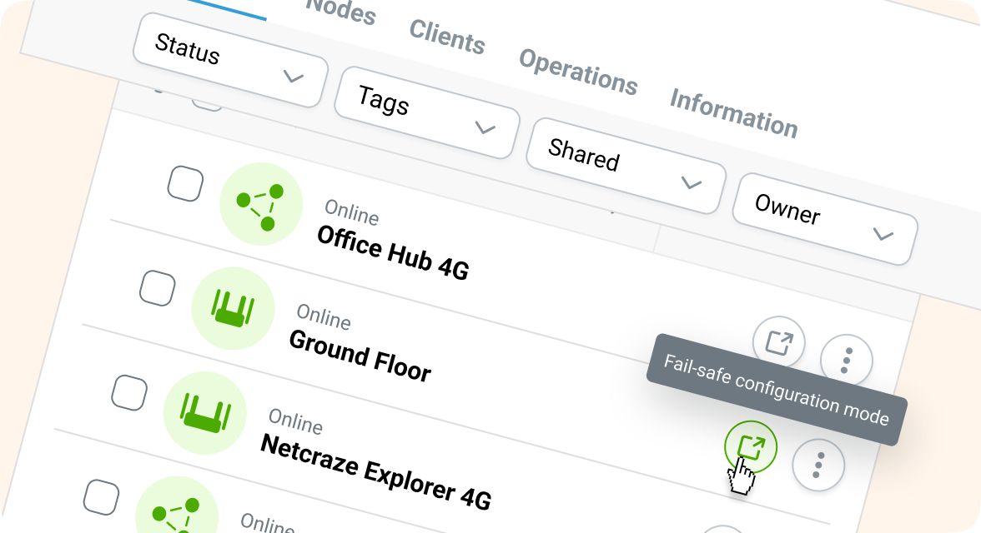Viewport: 981px width, 533px height.
Task: Check the Netcraze Explorer 4G checkbox
Action: (x=129, y=392)
